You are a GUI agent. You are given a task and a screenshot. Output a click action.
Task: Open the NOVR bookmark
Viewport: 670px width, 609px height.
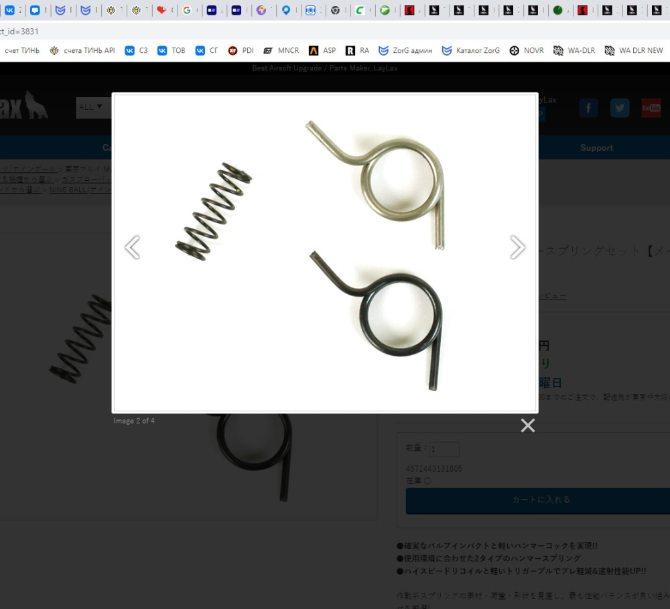(x=527, y=50)
